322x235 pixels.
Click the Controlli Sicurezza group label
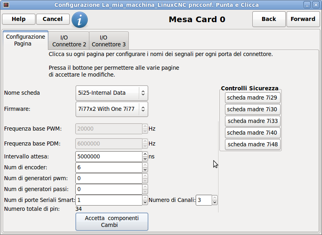click(250, 88)
